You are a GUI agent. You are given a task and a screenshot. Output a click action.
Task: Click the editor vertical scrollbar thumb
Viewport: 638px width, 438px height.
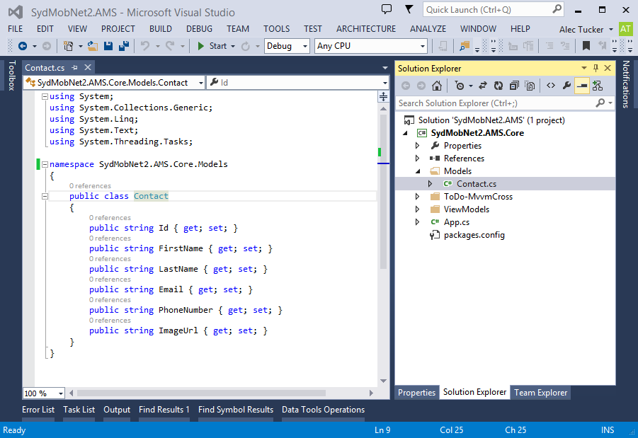coord(383,191)
